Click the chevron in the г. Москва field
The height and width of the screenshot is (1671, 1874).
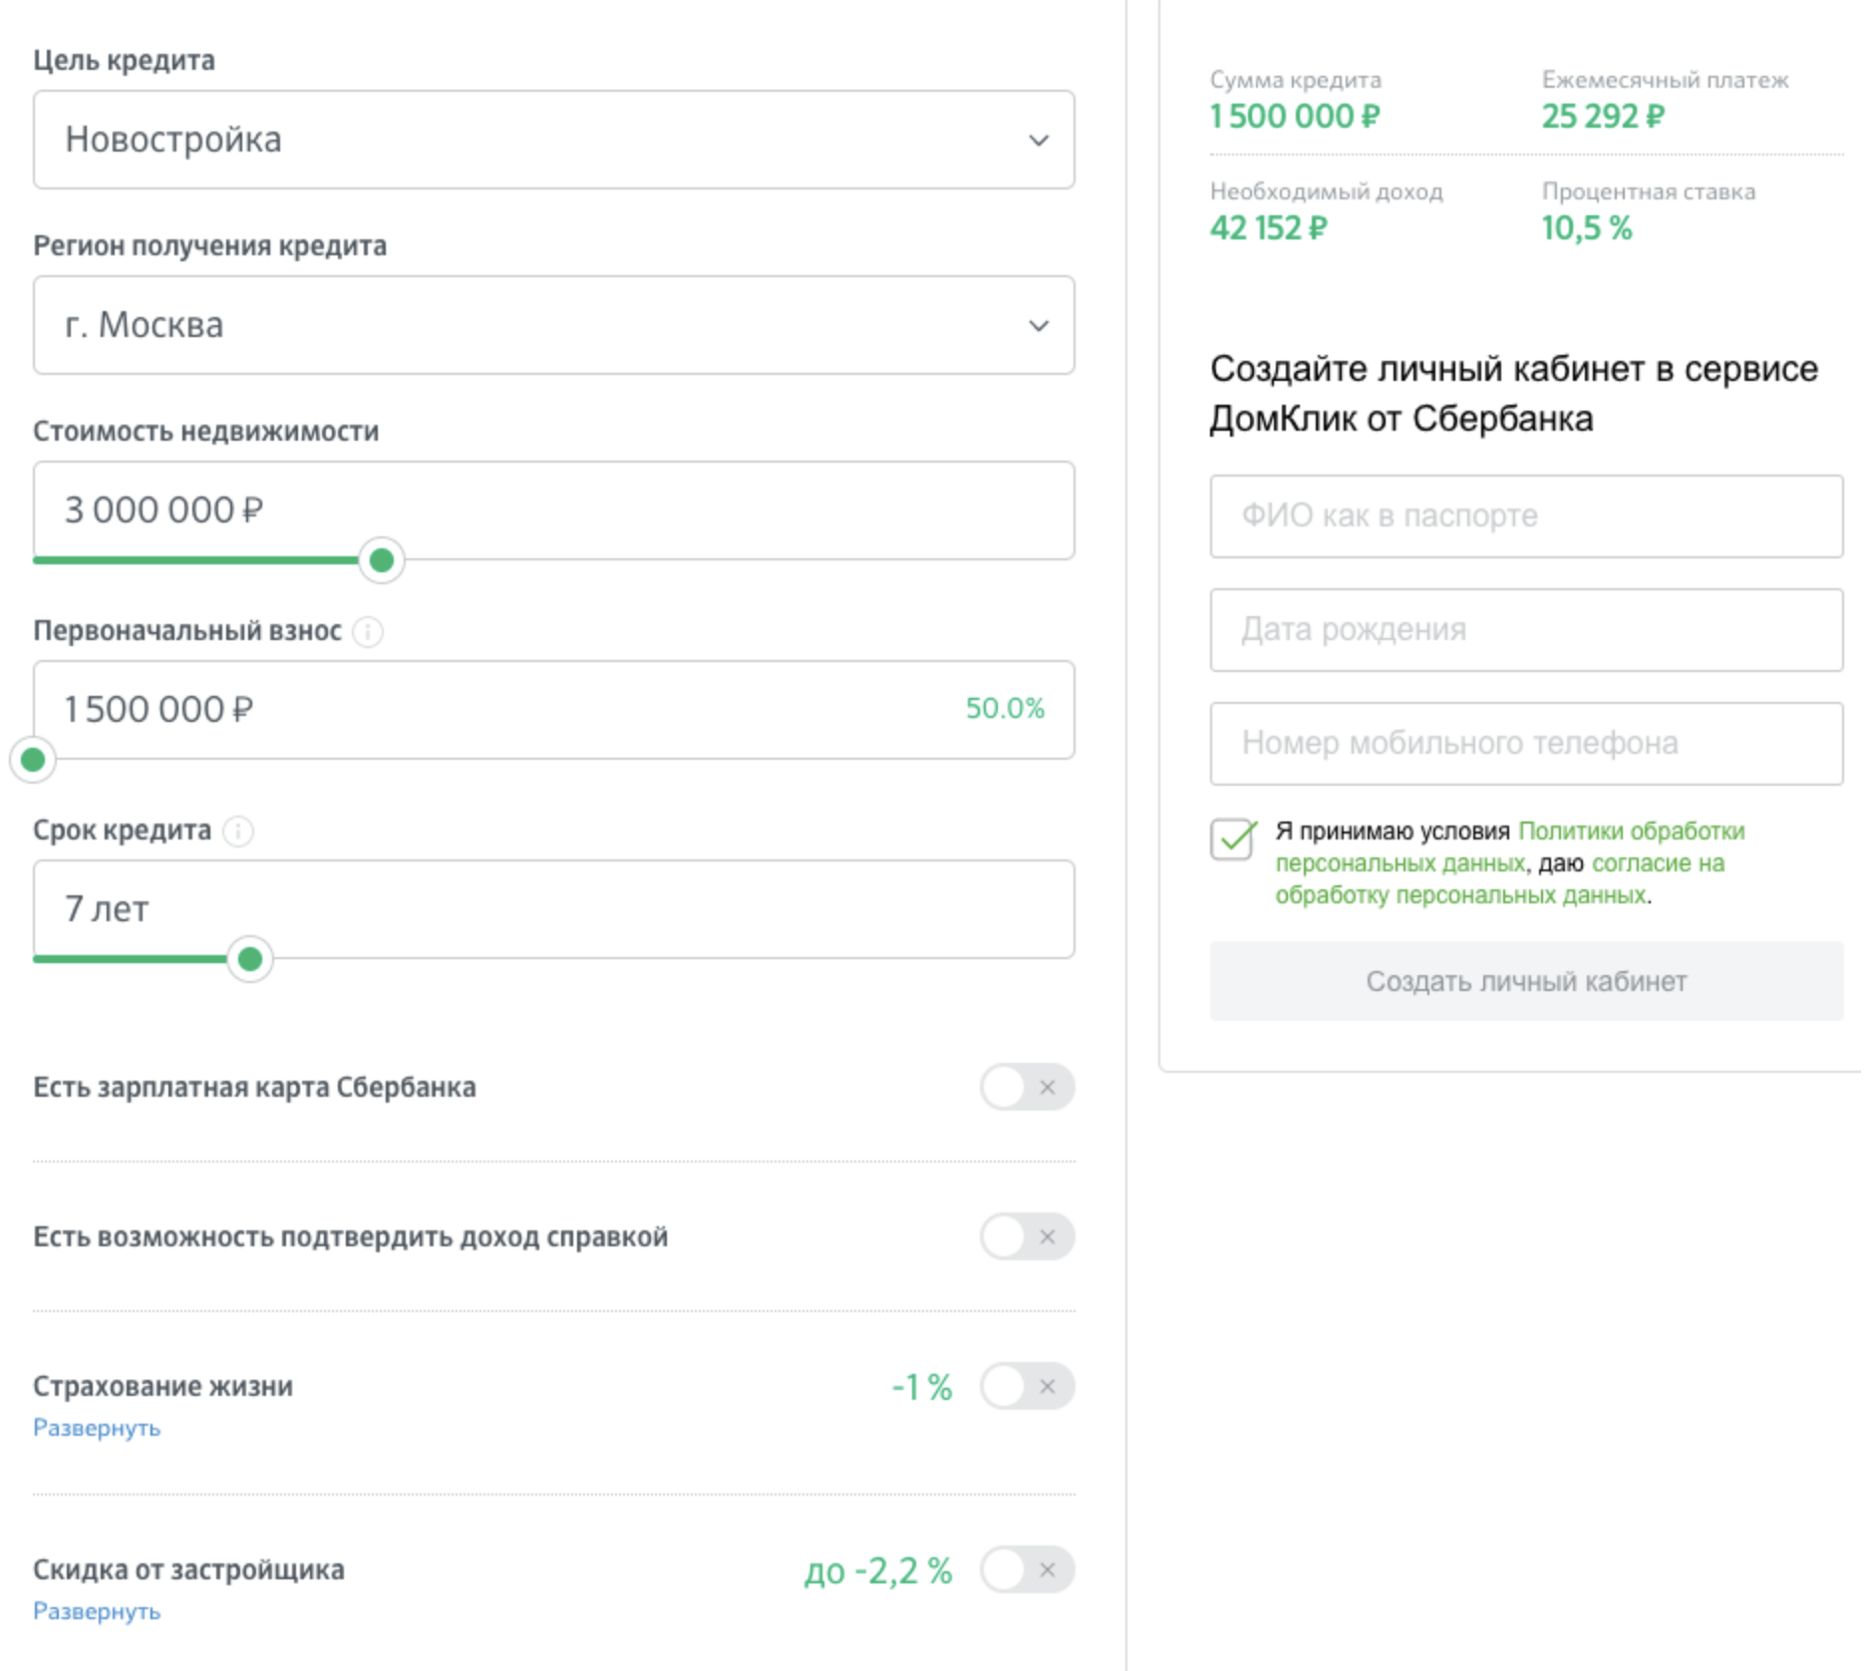tap(1039, 326)
